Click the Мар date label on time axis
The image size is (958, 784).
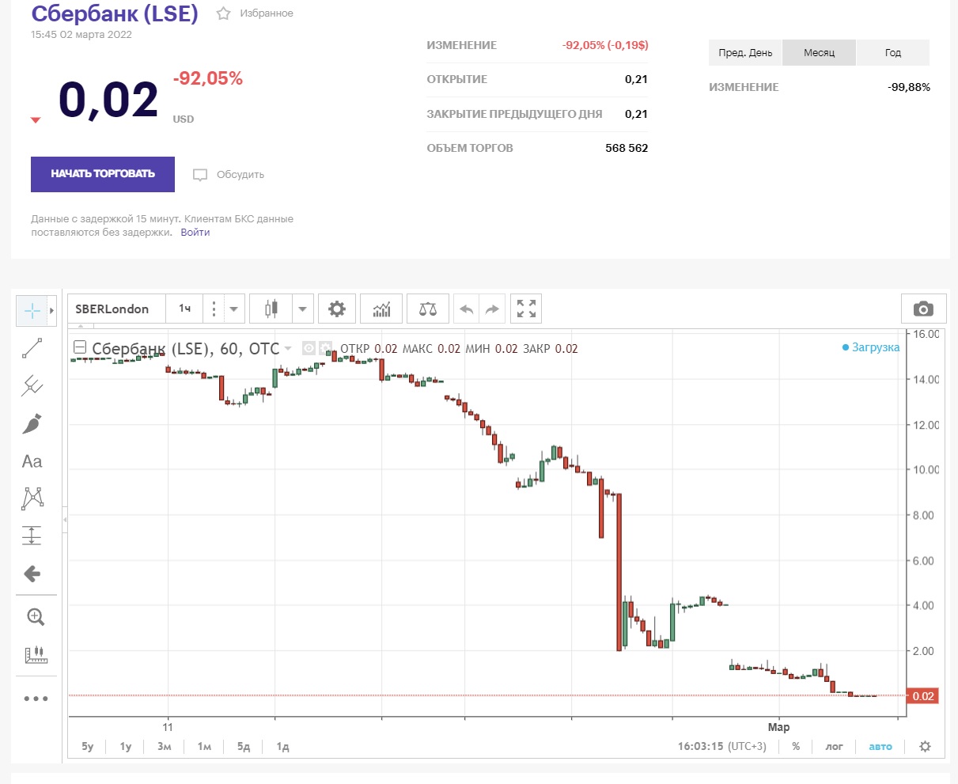coord(778,727)
